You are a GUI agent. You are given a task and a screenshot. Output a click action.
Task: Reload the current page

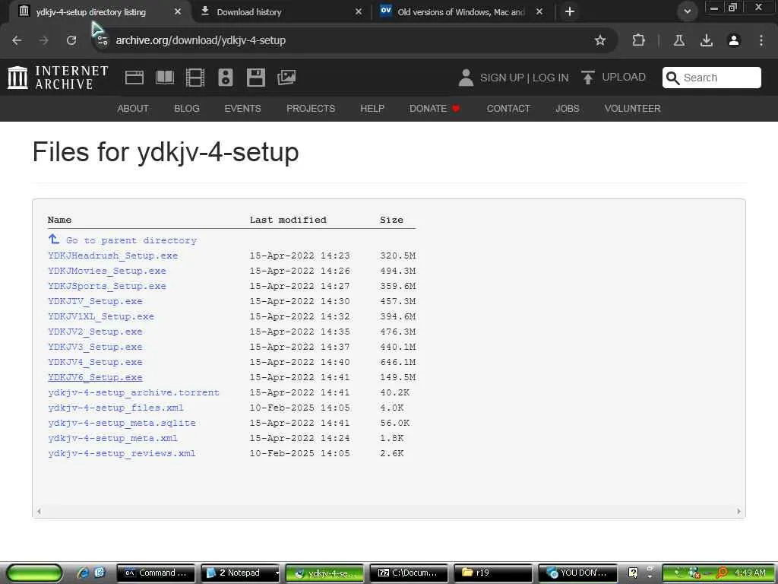pyautogui.click(x=71, y=40)
